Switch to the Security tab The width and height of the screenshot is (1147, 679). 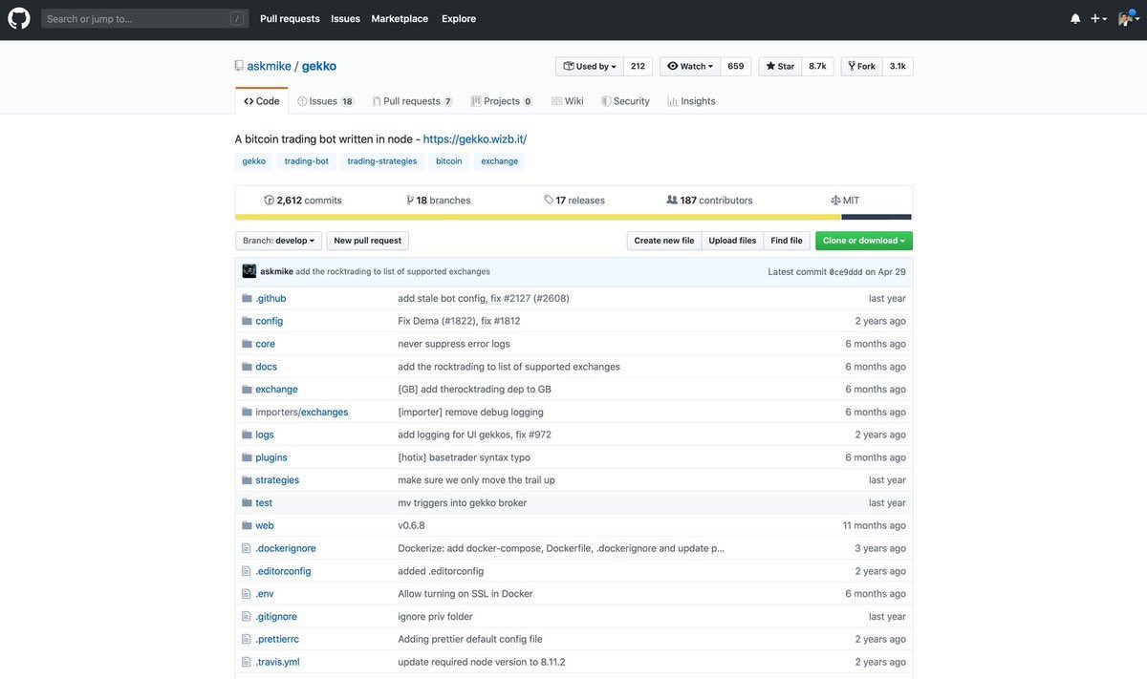(625, 101)
